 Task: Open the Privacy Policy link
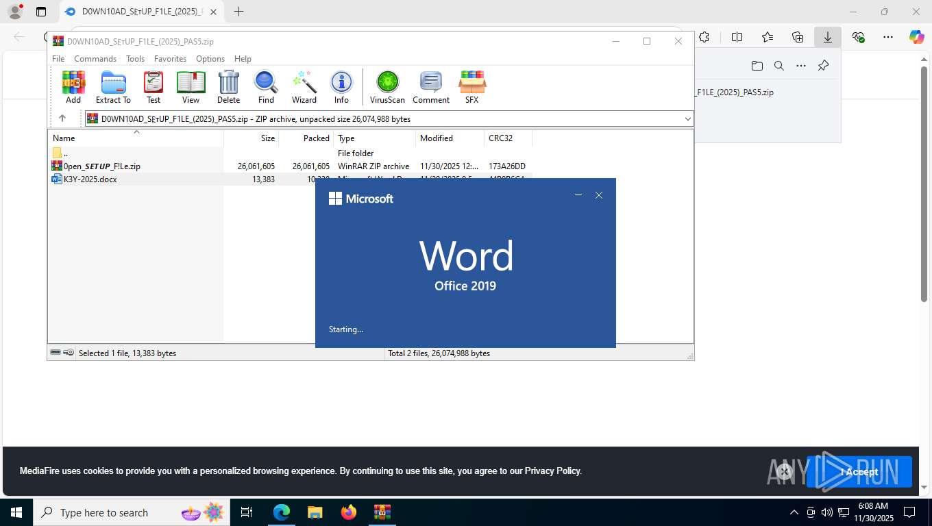point(552,471)
